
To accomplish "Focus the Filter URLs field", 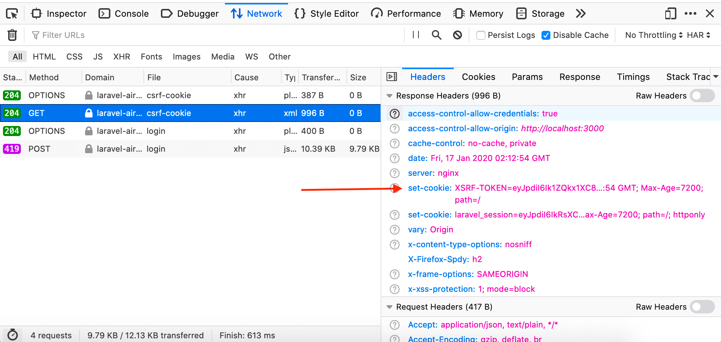I will tap(216, 35).
